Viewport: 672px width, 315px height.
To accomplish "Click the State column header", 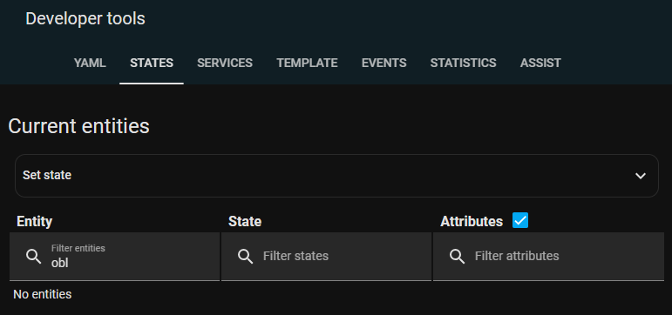I will click(x=245, y=221).
